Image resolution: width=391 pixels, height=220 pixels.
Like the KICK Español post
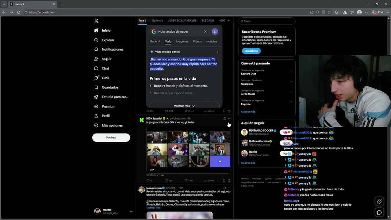click(188, 181)
